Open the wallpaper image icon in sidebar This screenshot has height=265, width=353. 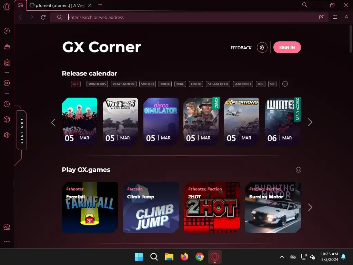point(7,227)
